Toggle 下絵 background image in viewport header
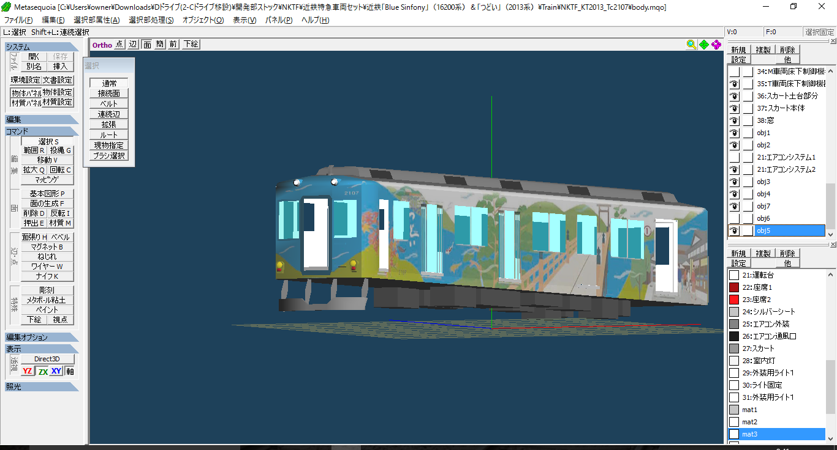The width and height of the screenshot is (837, 450). pos(191,44)
